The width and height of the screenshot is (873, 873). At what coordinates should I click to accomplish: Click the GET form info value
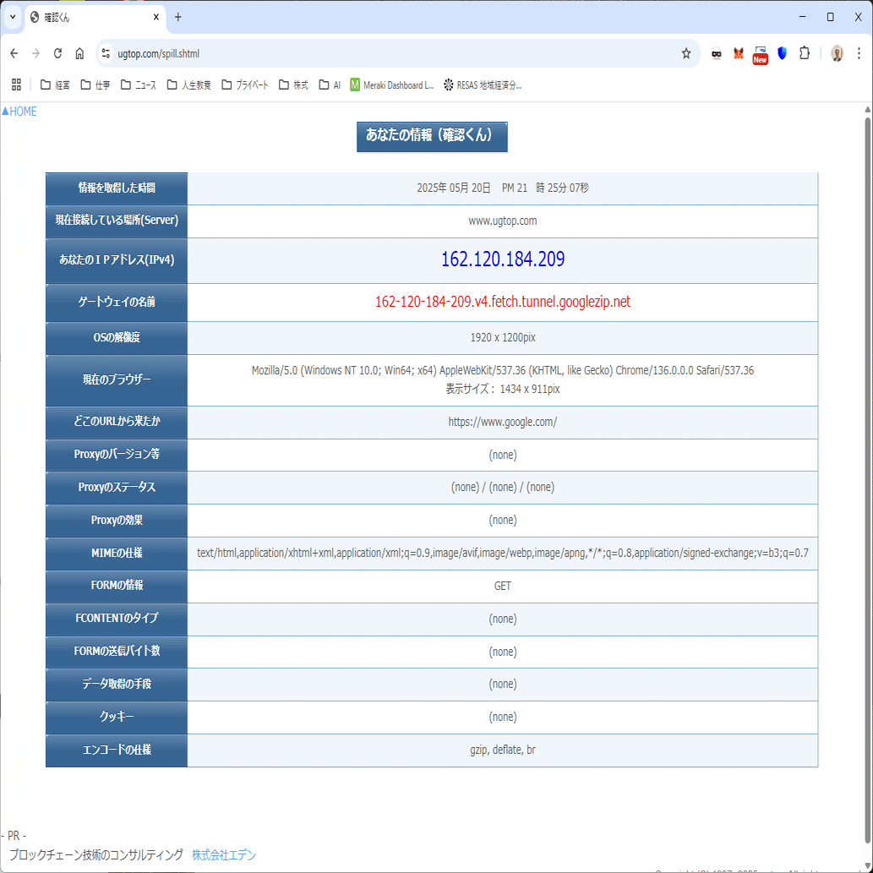pos(503,586)
